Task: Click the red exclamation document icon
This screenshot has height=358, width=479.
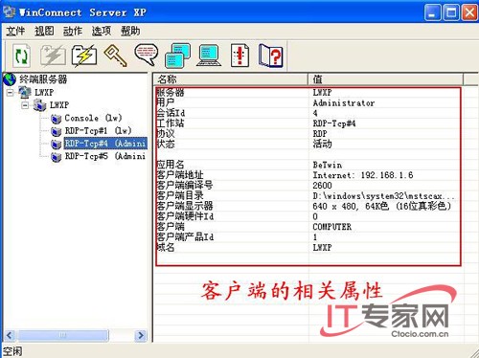Action: [239, 56]
